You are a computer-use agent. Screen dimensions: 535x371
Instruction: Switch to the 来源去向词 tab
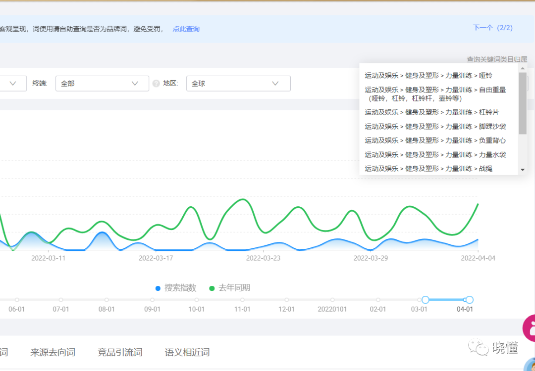(53, 352)
